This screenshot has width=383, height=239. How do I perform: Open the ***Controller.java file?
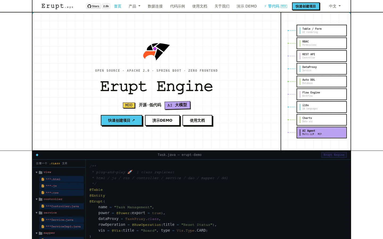click(61, 206)
